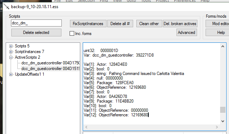Select the UpdateOffsets1 1 tree label

click(29, 74)
